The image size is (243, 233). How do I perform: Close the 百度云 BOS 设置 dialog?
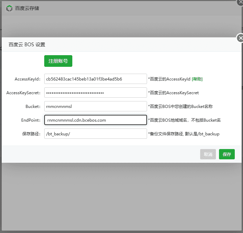click(x=240, y=38)
